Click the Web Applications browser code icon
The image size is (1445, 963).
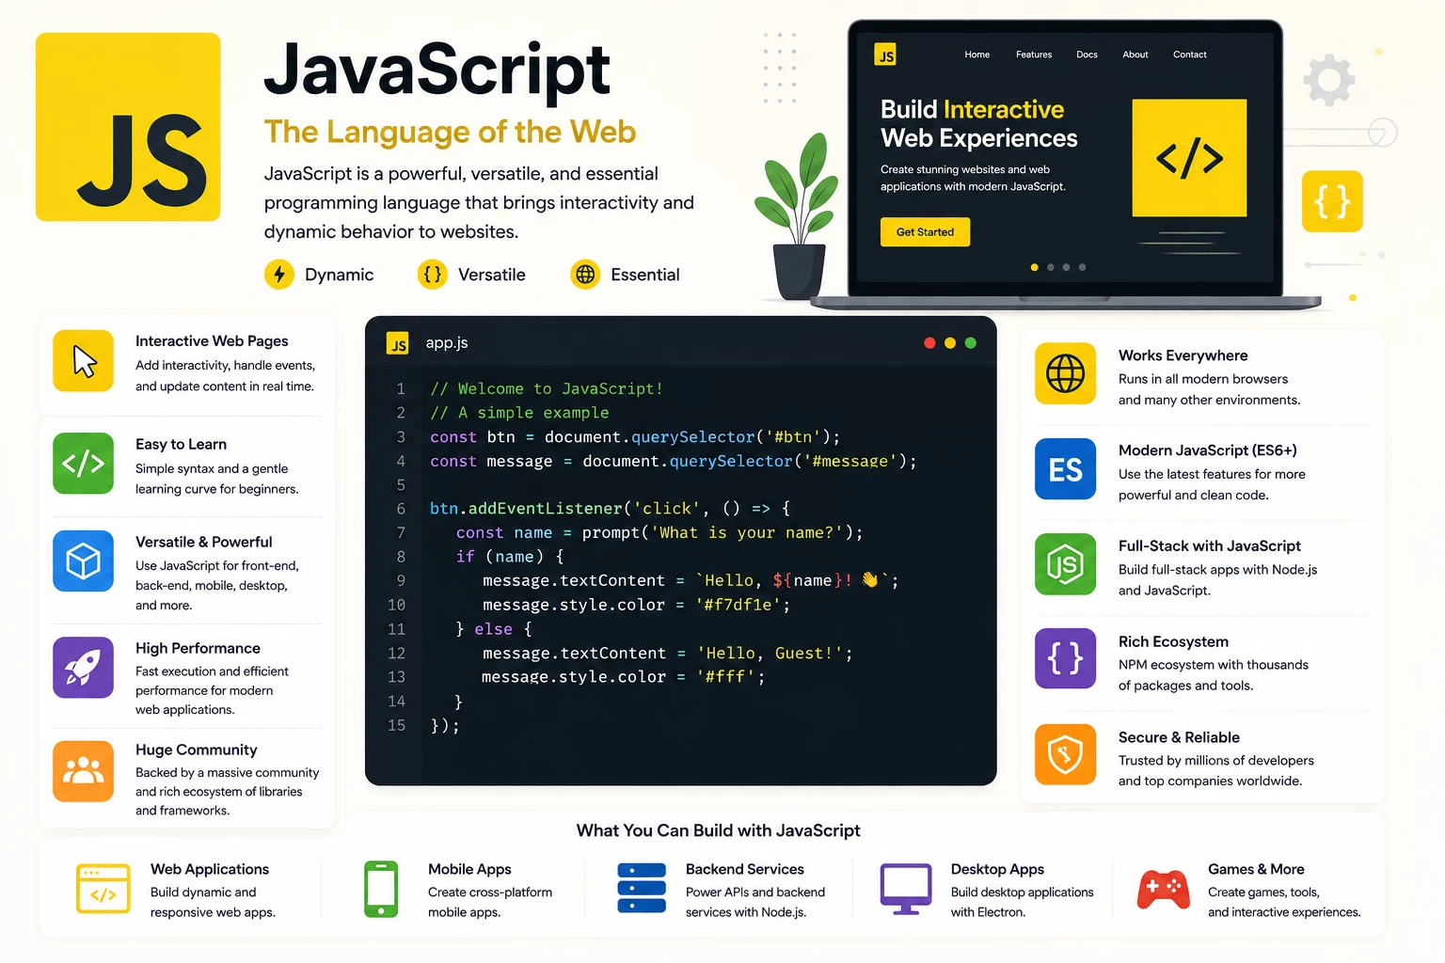[103, 889]
